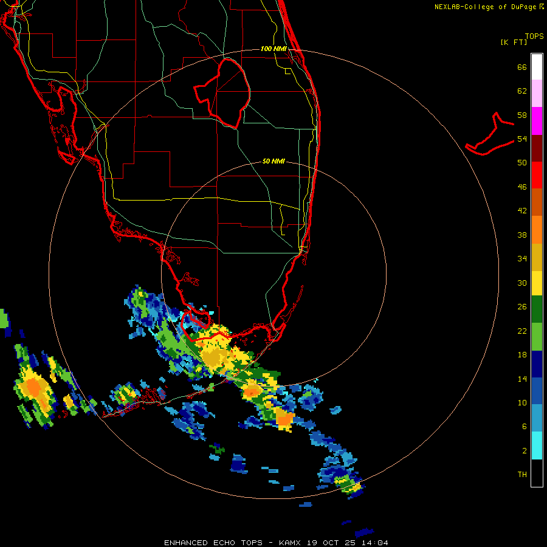Image resolution: width=547 pixels, height=547 pixels.
Task: Click the black TH threshold swatch
Action: [537, 473]
